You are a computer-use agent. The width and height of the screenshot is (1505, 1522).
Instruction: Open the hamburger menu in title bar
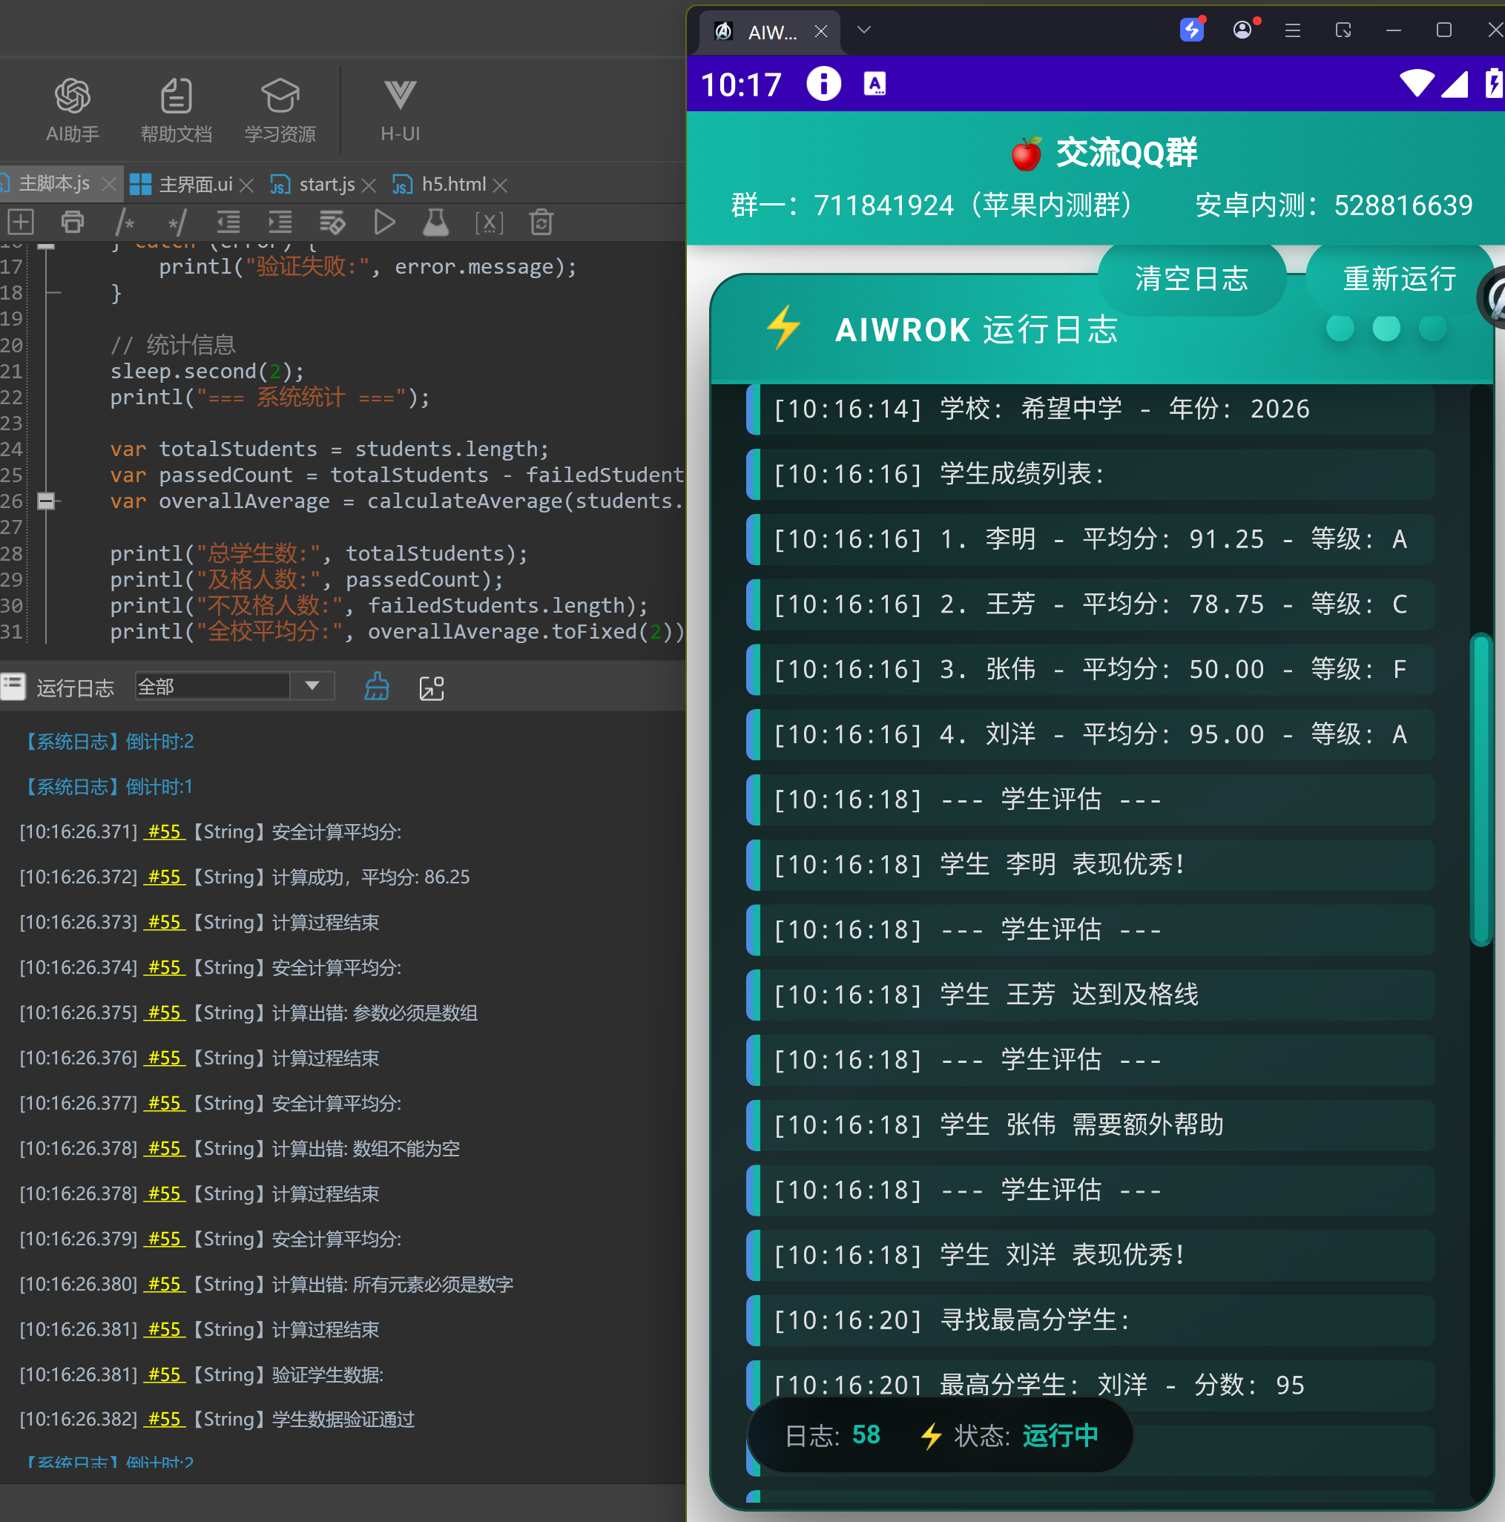point(1293,30)
